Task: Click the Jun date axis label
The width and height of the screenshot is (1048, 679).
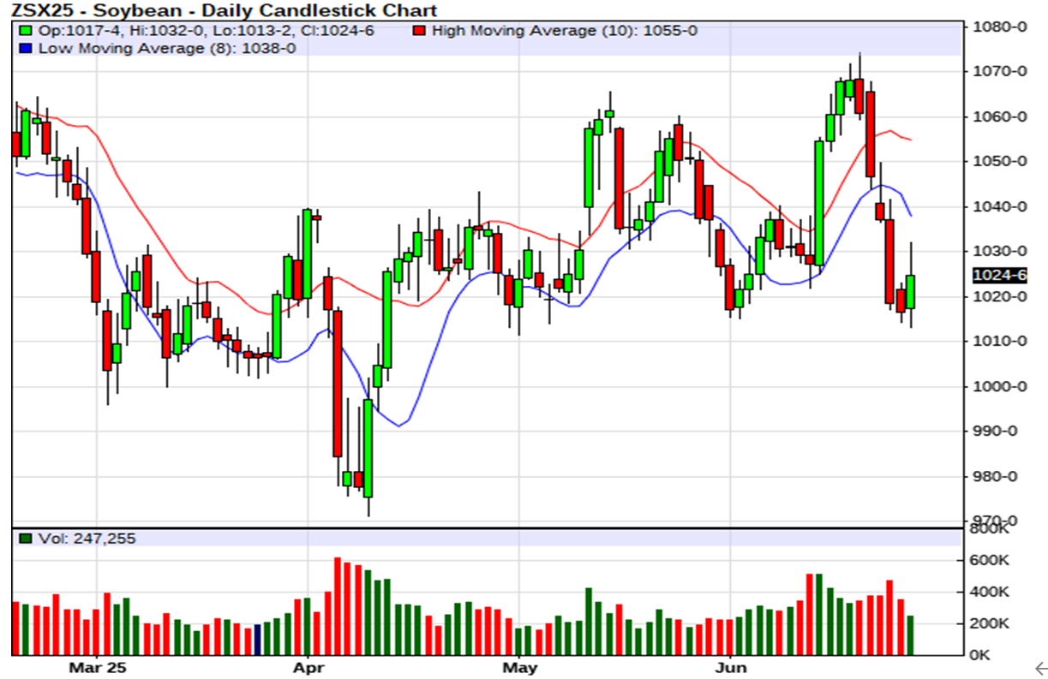Action: [x=730, y=666]
